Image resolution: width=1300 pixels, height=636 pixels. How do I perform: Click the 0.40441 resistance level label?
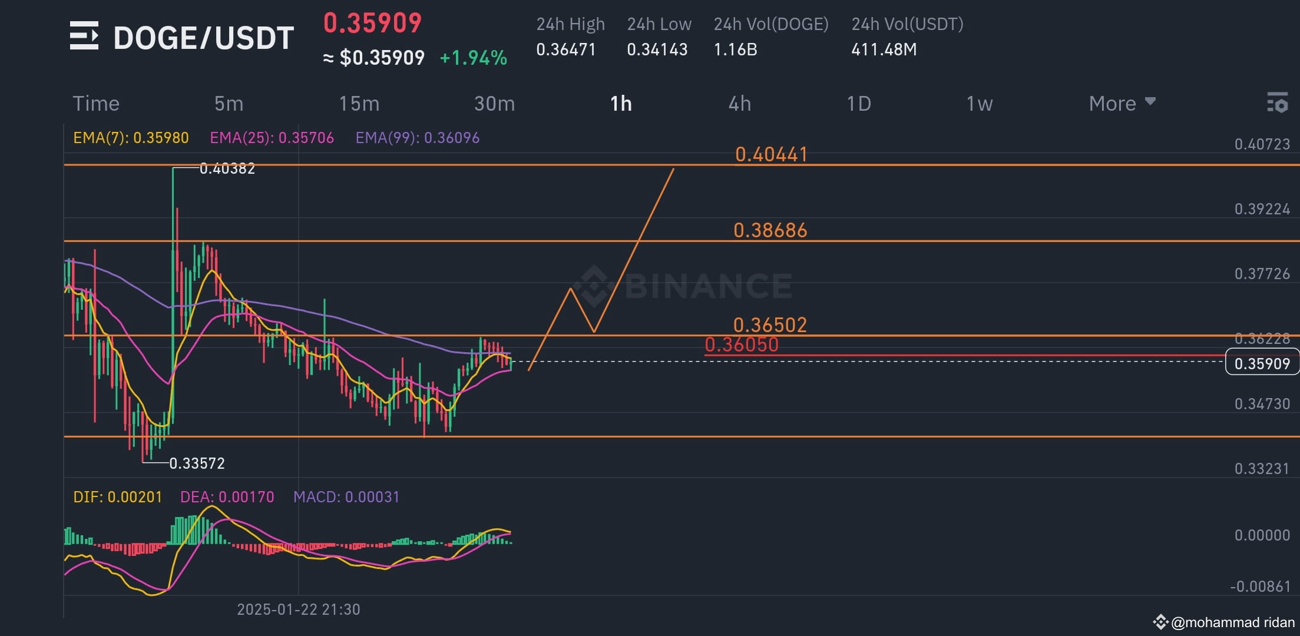(772, 154)
